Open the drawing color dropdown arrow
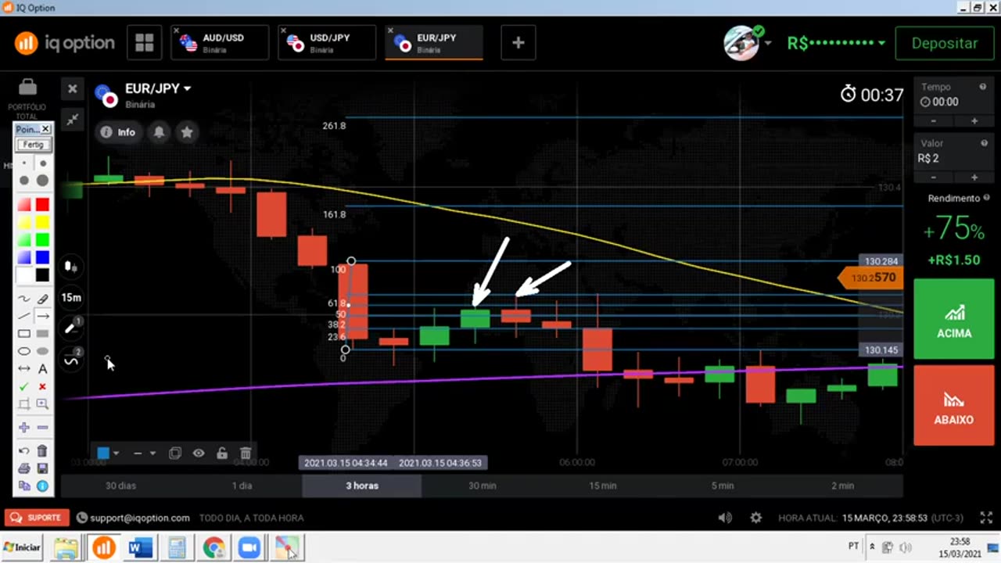Image resolution: width=1001 pixels, height=563 pixels. 116,454
